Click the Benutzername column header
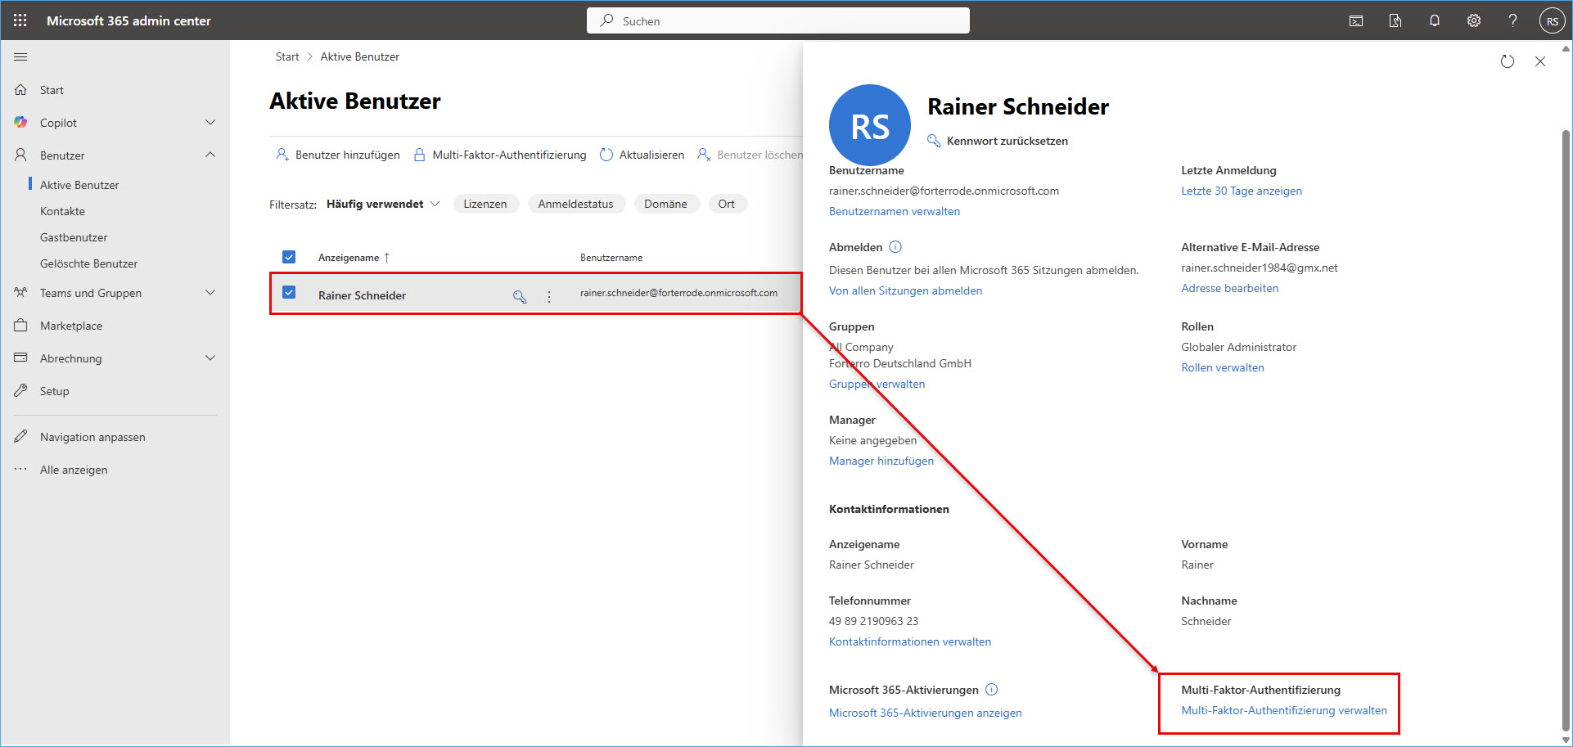This screenshot has width=1573, height=747. [x=611, y=258]
